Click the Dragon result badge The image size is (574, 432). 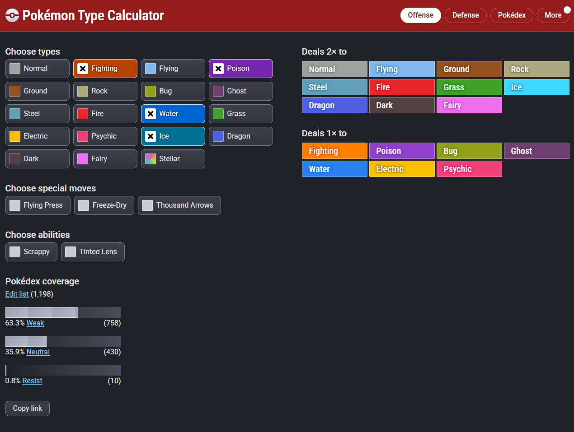coord(334,105)
